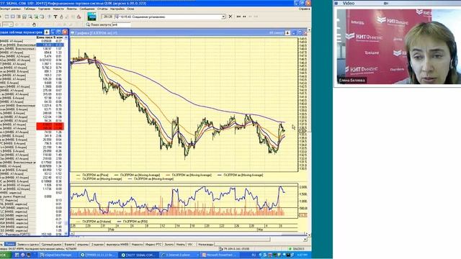
Task: Focus the instrument search input field
Action: (121, 24)
